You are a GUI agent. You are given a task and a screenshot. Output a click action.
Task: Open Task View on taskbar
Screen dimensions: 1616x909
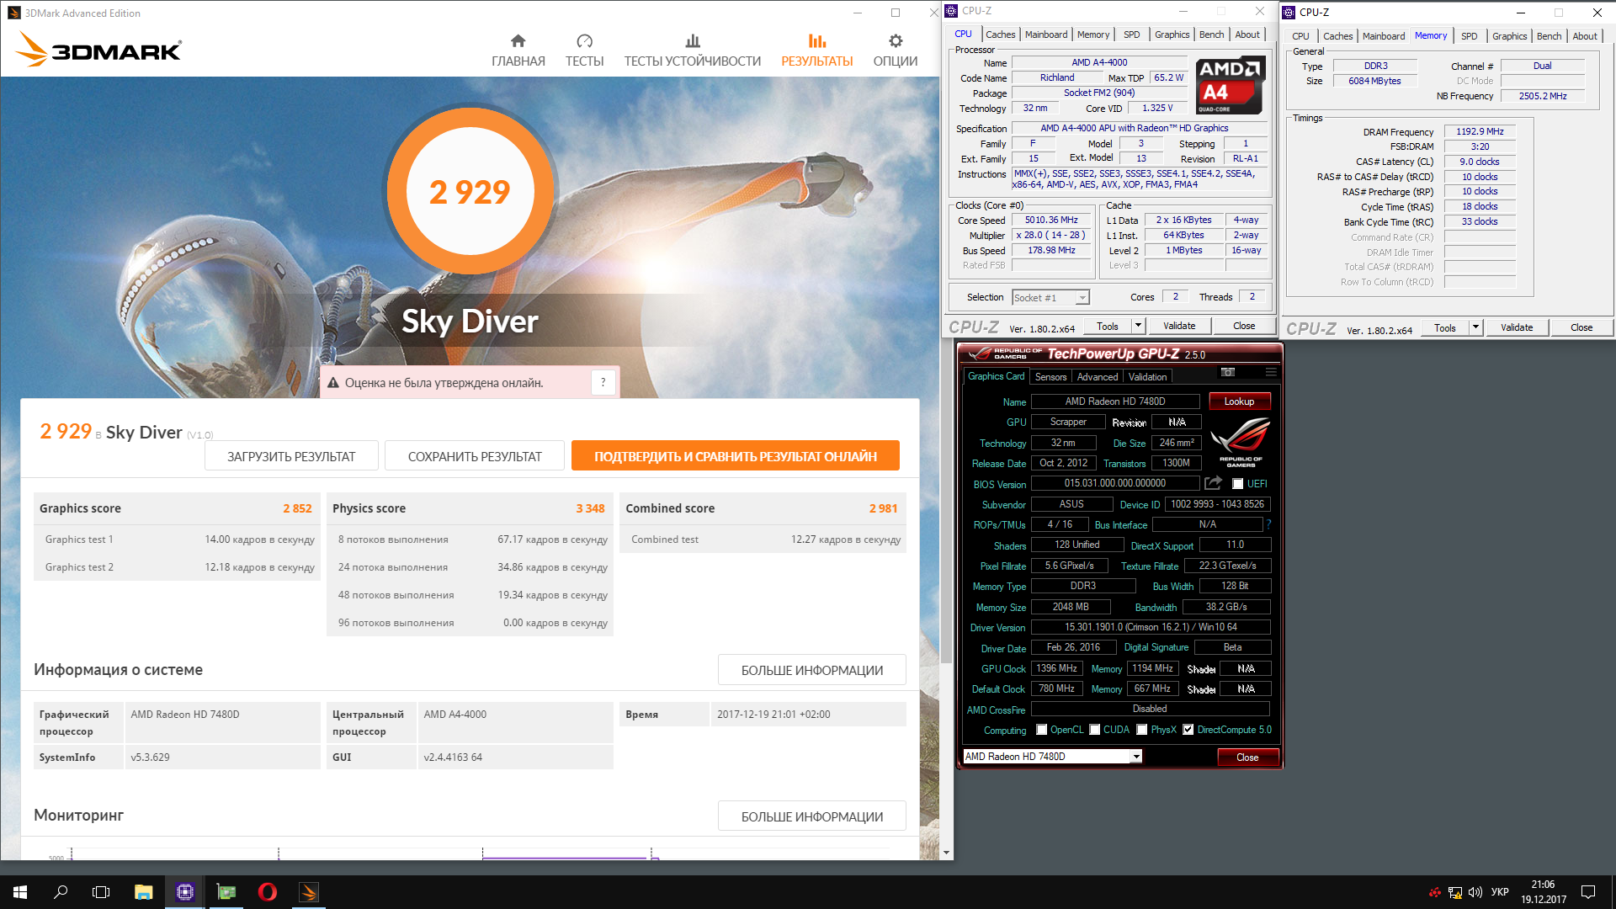point(101,892)
